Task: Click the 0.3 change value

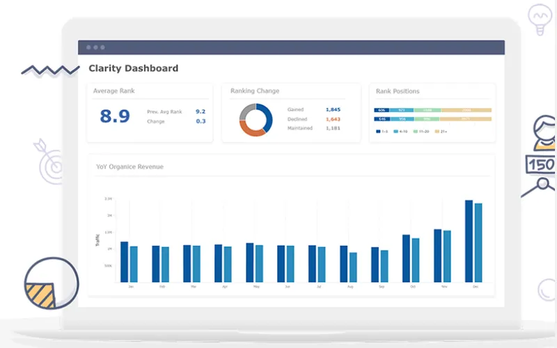Action: coord(201,121)
